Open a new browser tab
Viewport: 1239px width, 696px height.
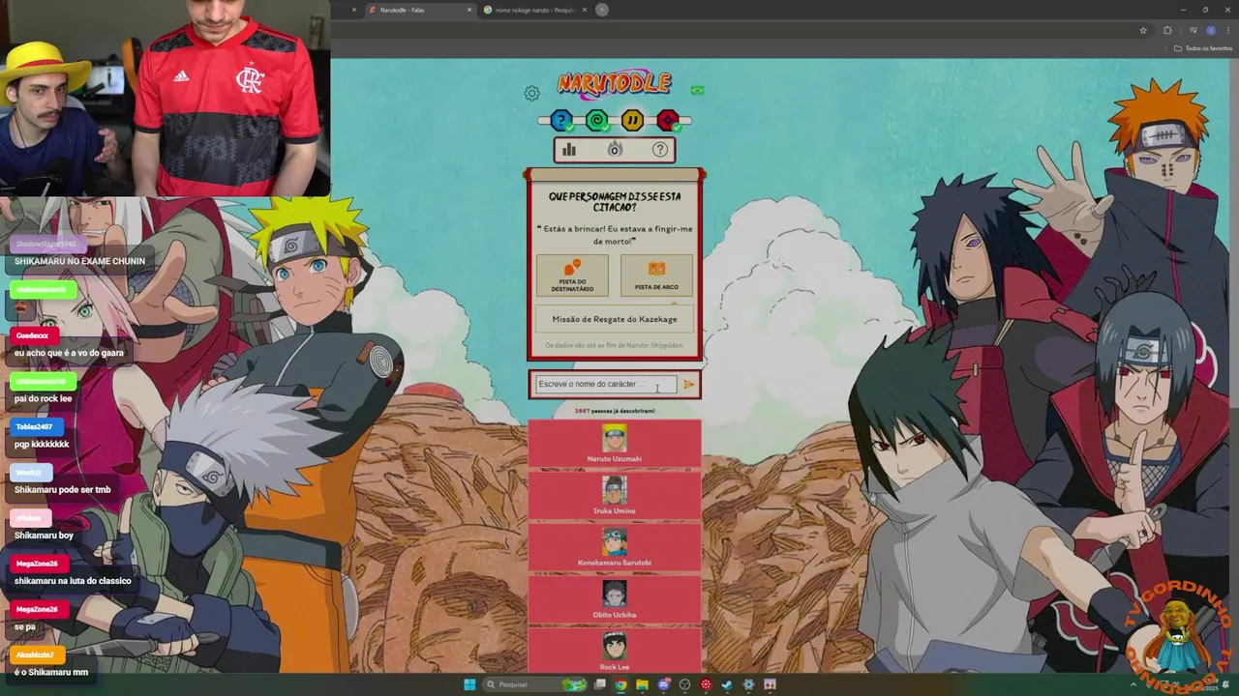click(602, 10)
